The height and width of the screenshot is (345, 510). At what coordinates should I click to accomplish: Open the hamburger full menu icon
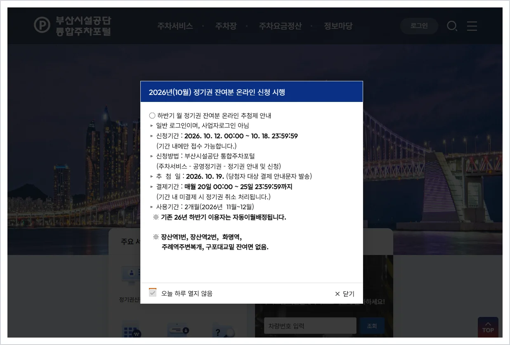tap(472, 26)
